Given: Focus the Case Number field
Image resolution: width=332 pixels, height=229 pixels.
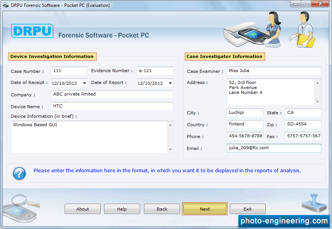Looking at the screenshot, I should point(69,71).
